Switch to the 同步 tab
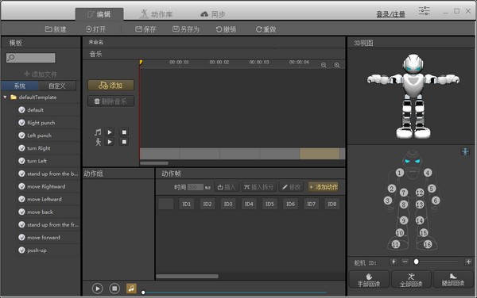The width and height of the screenshot is (477, 298). [213, 14]
